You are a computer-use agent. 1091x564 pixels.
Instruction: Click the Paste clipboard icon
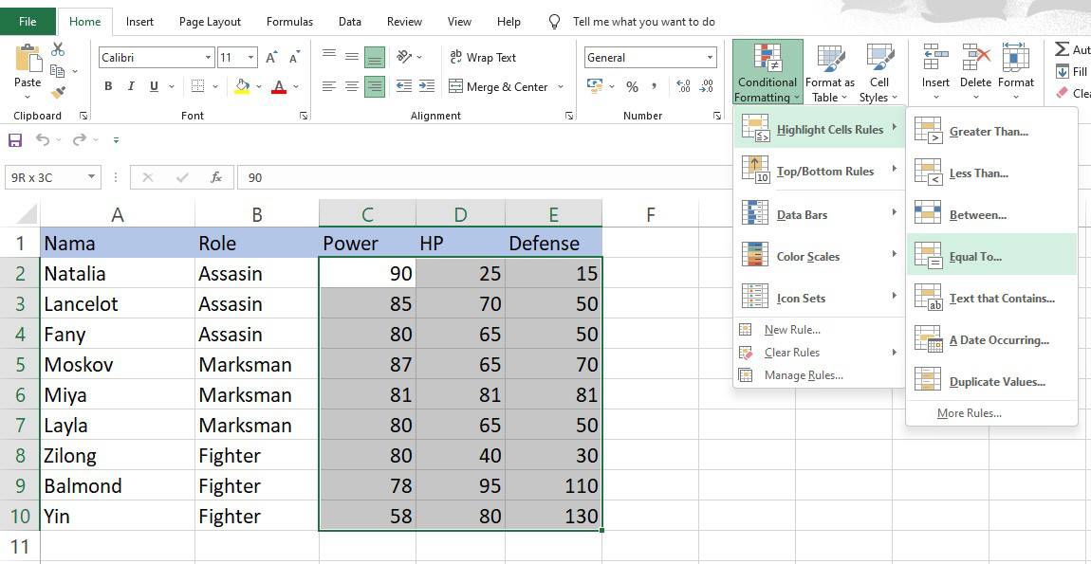pyautogui.click(x=28, y=59)
